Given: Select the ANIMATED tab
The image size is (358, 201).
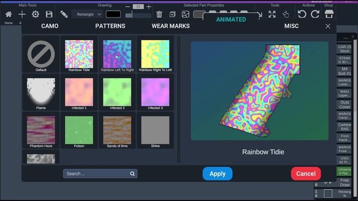Looking at the screenshot, I should click(231, 20).
